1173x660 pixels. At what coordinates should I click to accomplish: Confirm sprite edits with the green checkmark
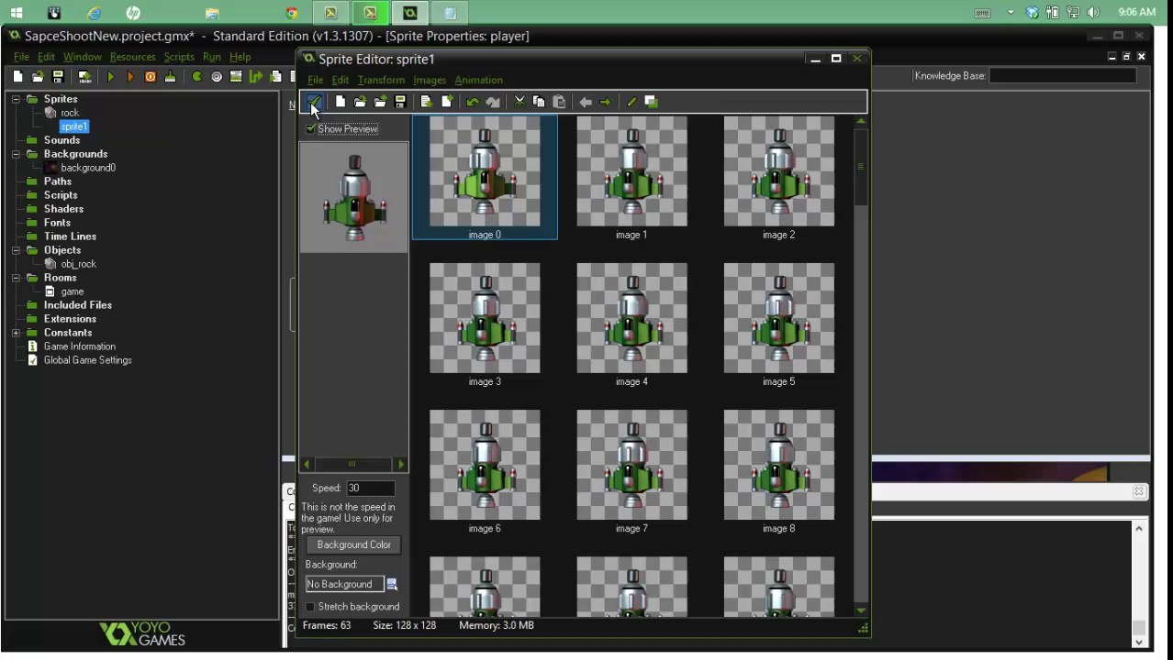(x=314, y=102)
